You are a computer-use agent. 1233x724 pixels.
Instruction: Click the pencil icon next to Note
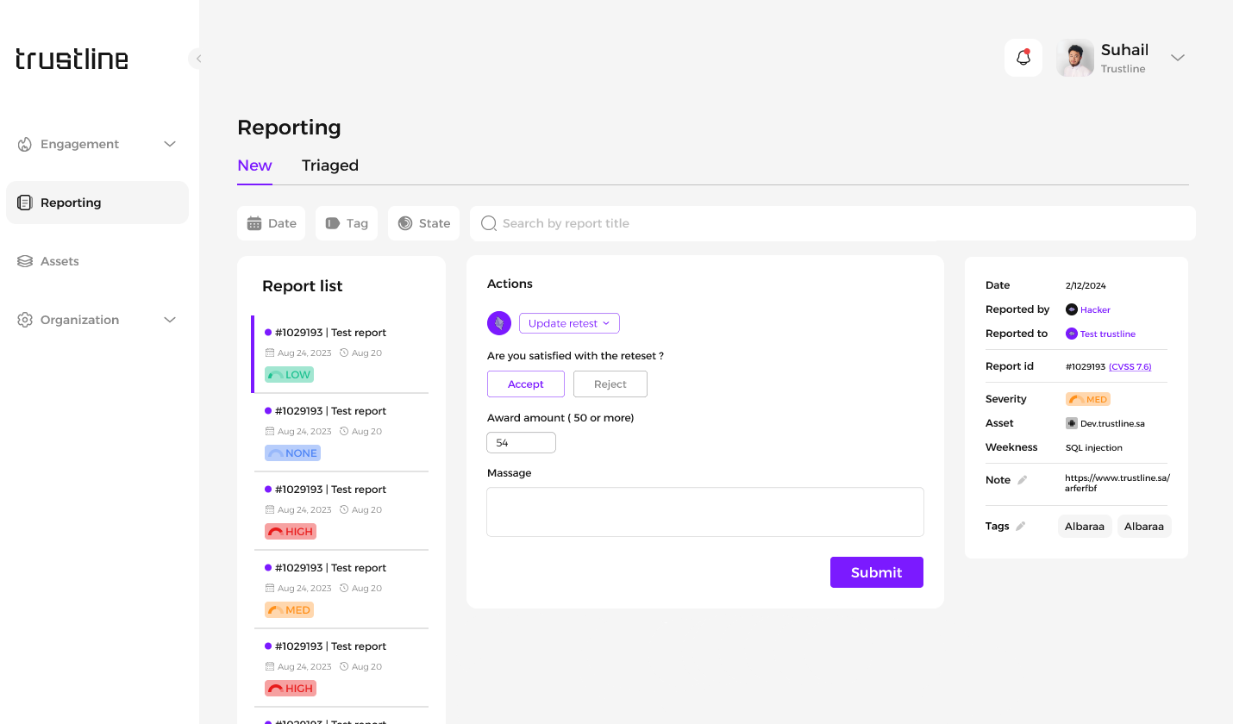coord(1023,480)
